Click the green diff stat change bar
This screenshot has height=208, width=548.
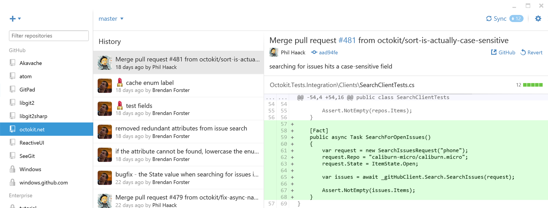click(x=532, y=85)
